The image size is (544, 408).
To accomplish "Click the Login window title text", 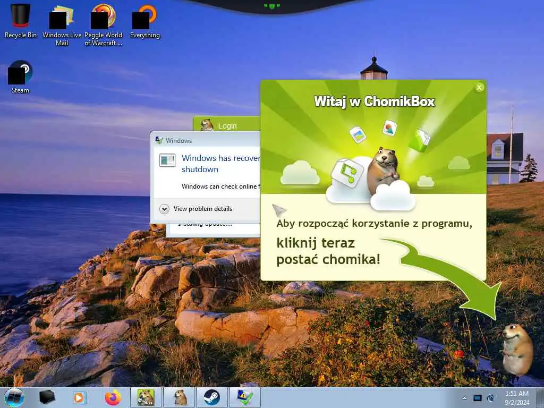I will coord(227,126).
